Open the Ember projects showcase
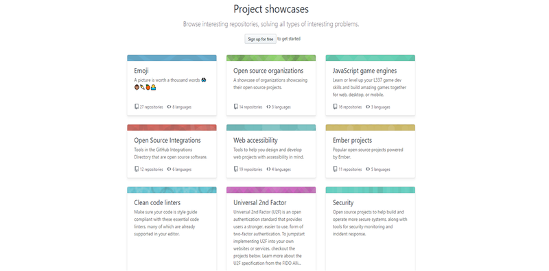The width and height of the screenshot is (549, 271). click(x=352, y=140)
